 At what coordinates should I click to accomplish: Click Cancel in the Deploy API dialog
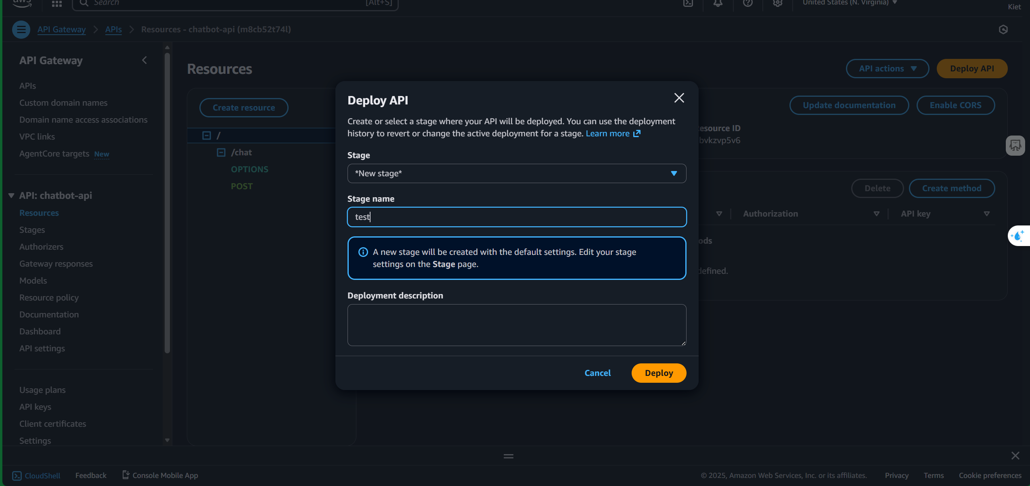tap(597, 373)
